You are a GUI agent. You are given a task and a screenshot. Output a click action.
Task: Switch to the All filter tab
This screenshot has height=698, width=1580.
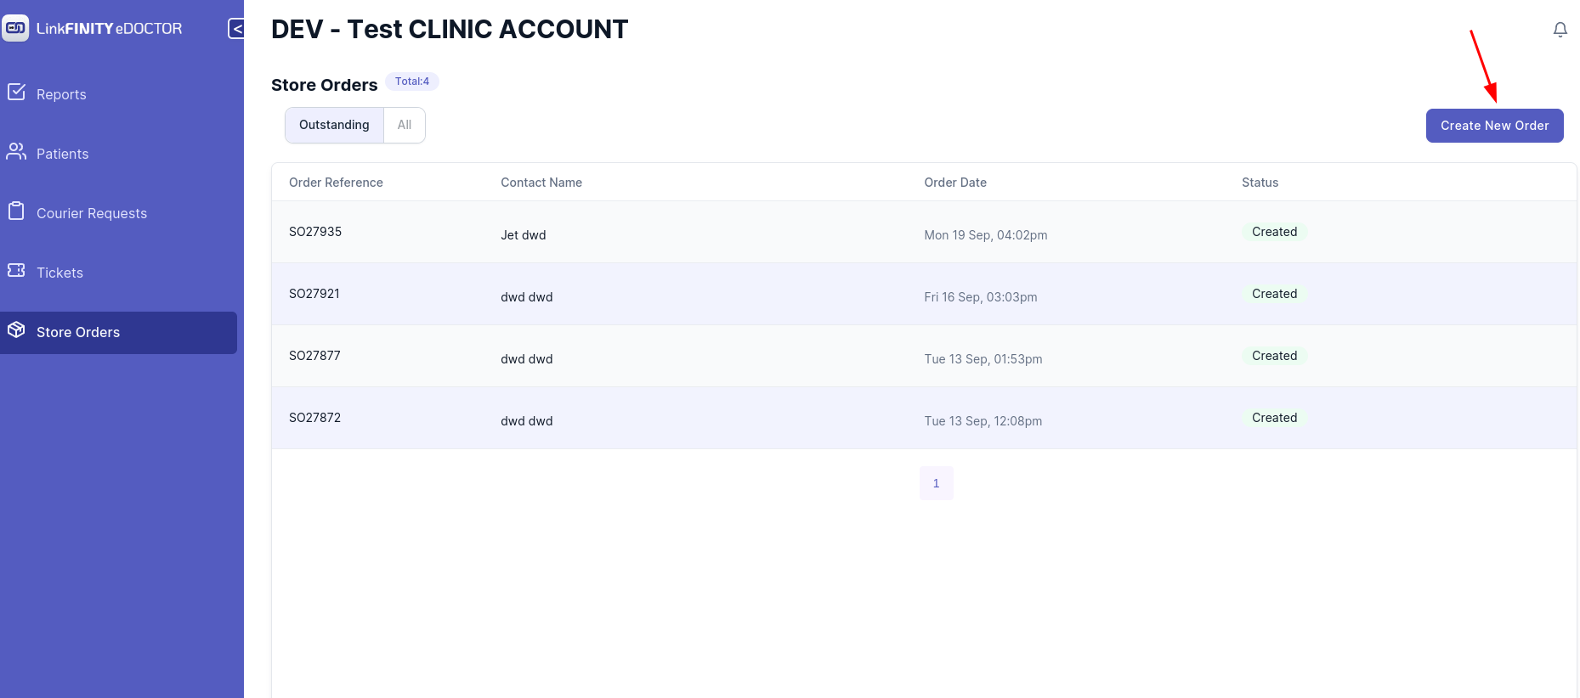click(x=405, y=125)
